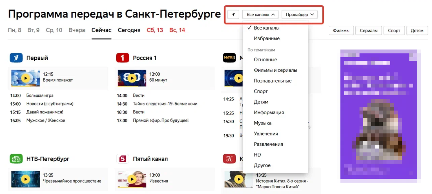
Task: Open 60 минут program title
Action: pos(158,80)
